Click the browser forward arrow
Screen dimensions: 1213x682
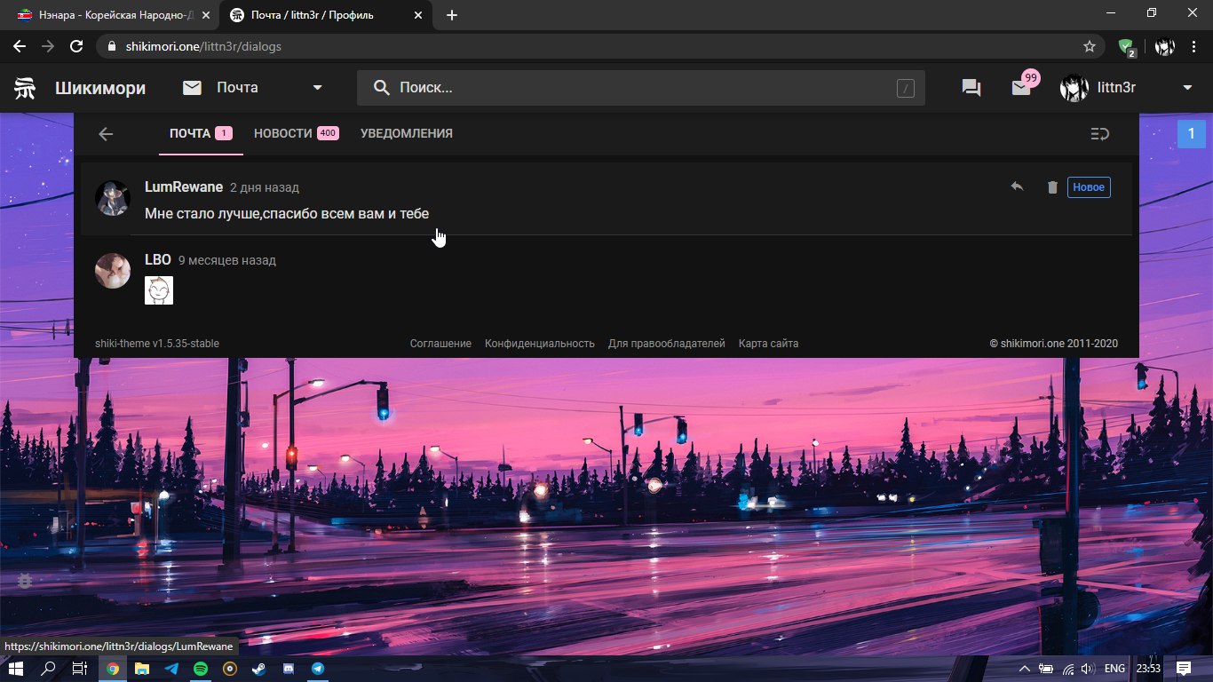(x=48, y=46)
